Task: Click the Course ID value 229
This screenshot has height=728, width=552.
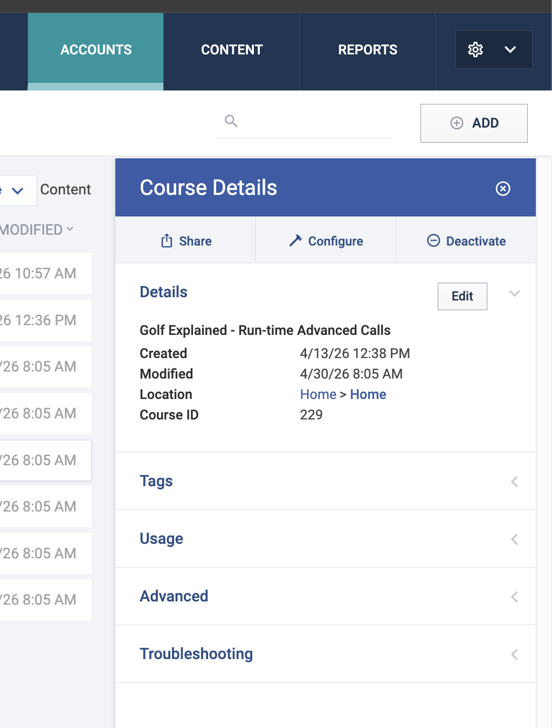Action: tap(311, 415)
